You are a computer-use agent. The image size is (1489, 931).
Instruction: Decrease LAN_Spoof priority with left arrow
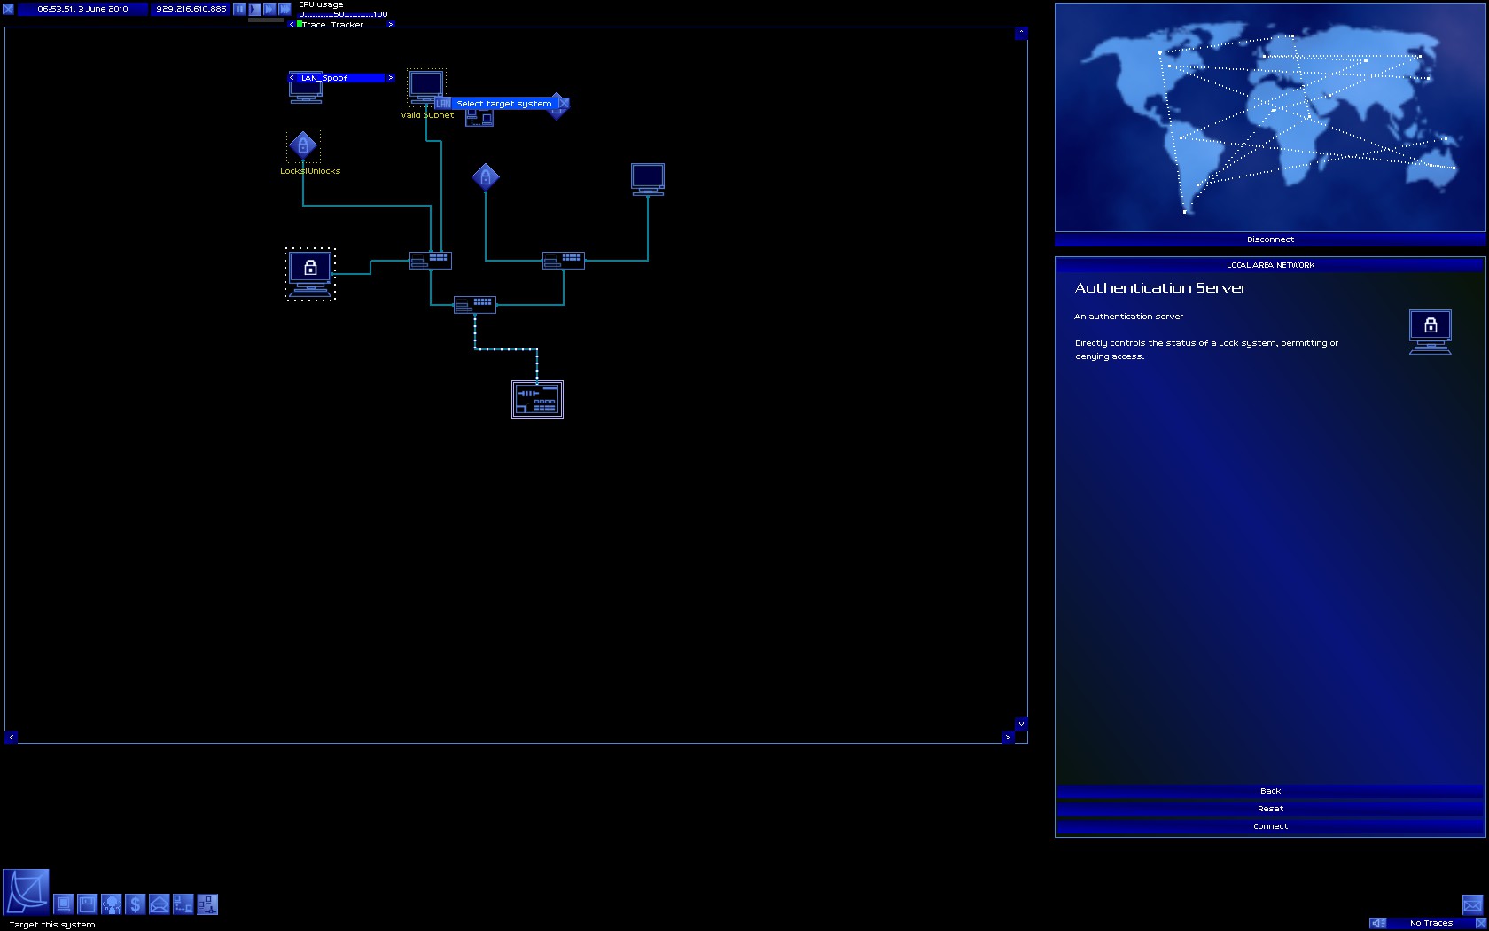coord(292,78)
